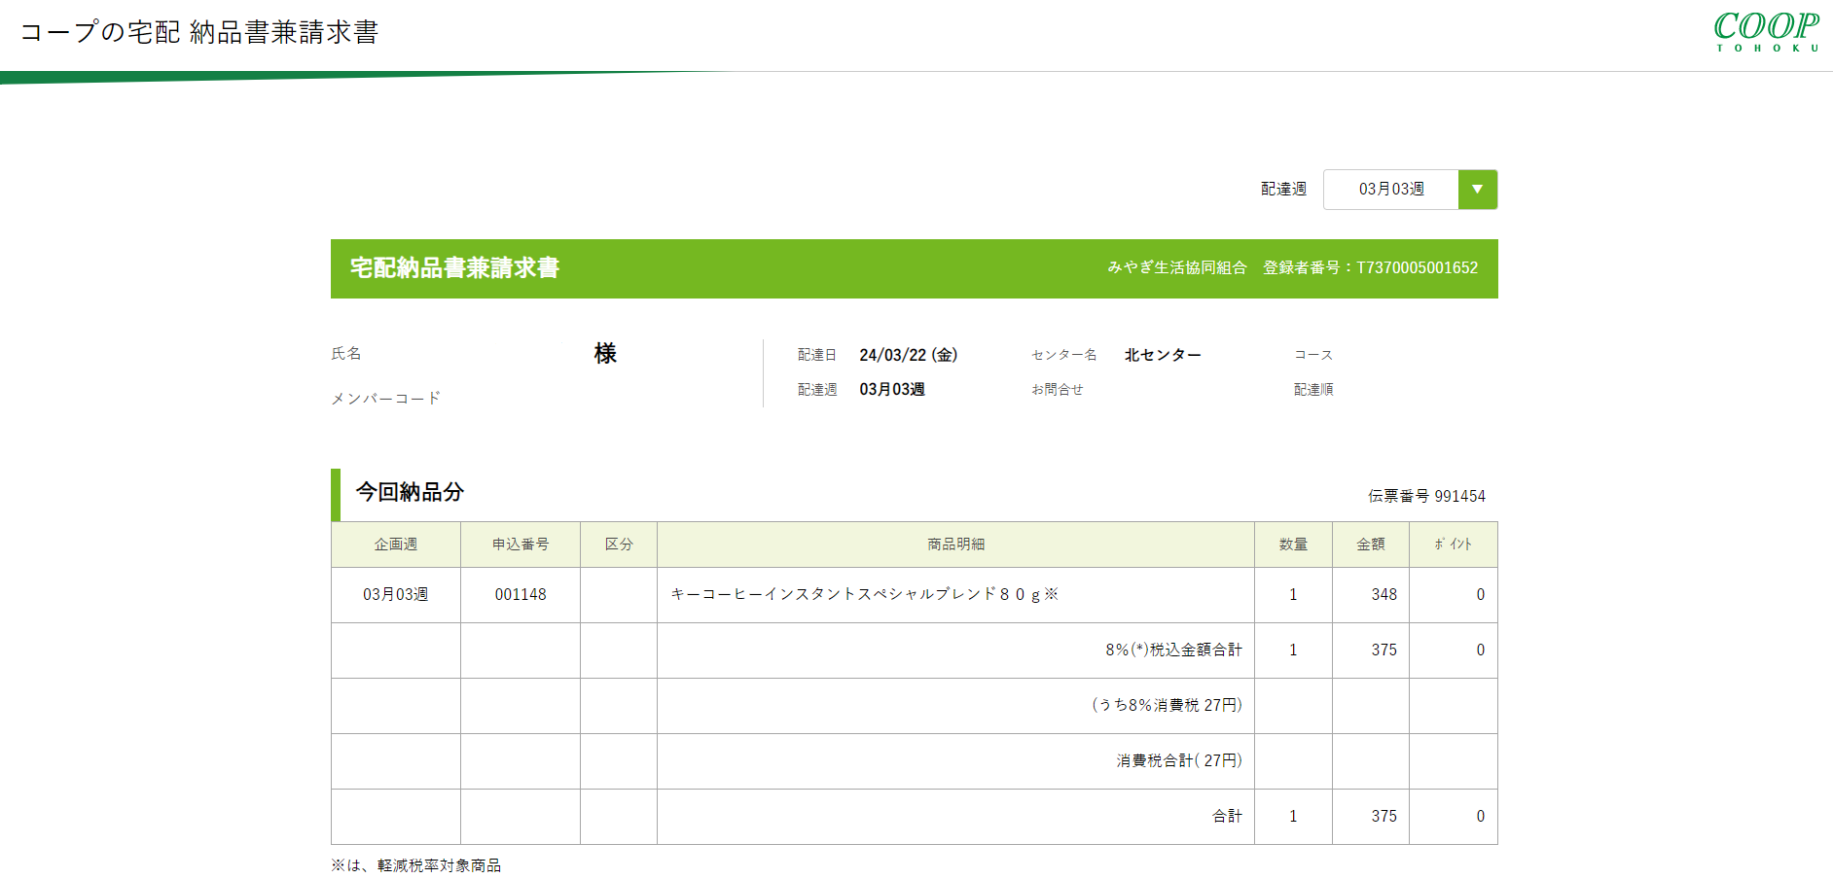Viewport: 1833px width, 879px height.
Task: Click the 氏名 label
Action: coord(346,353)
